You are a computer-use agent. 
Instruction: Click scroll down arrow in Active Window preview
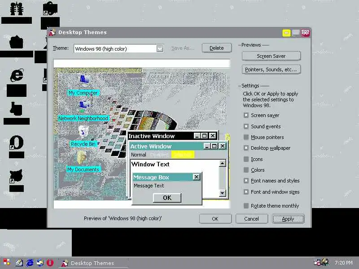[x=222, y=193]
